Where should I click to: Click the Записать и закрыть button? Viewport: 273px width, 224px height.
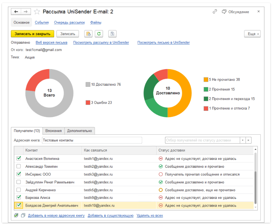(32, 34)
